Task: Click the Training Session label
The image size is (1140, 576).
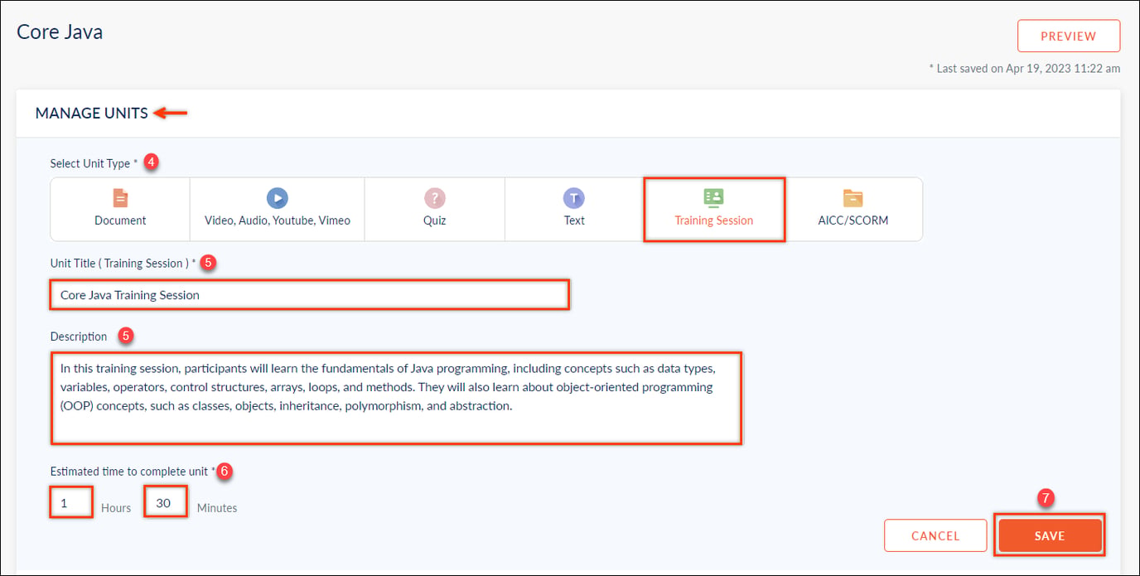Action: [x=714, y=220]
